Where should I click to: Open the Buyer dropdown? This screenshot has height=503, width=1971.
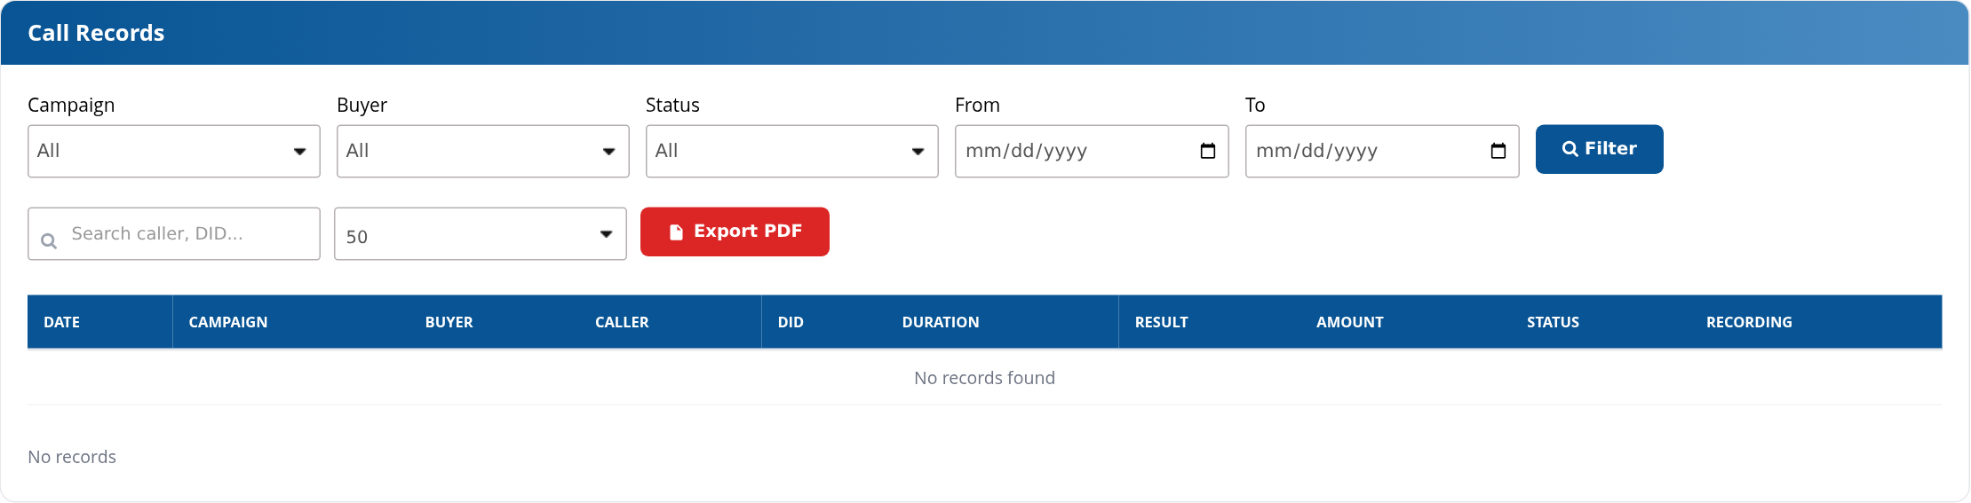483,151
